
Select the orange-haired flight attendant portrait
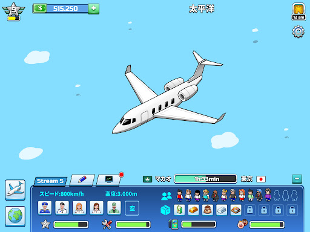(x=79, y=208)
